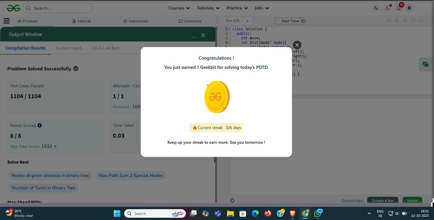Click the Windows taskbar Search box
The height and width of the screenshot is (220, 434).
tap(155, 214)
